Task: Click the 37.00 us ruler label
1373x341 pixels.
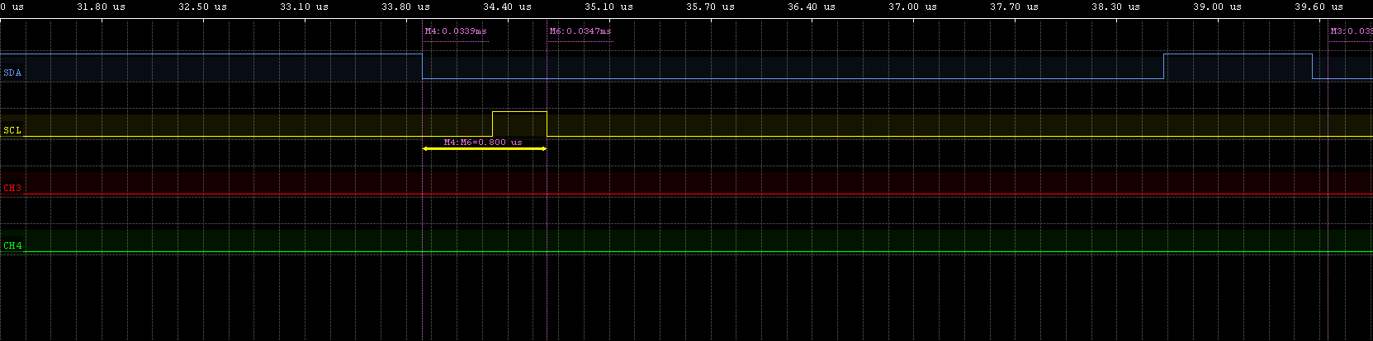Action: click(912, 7)
